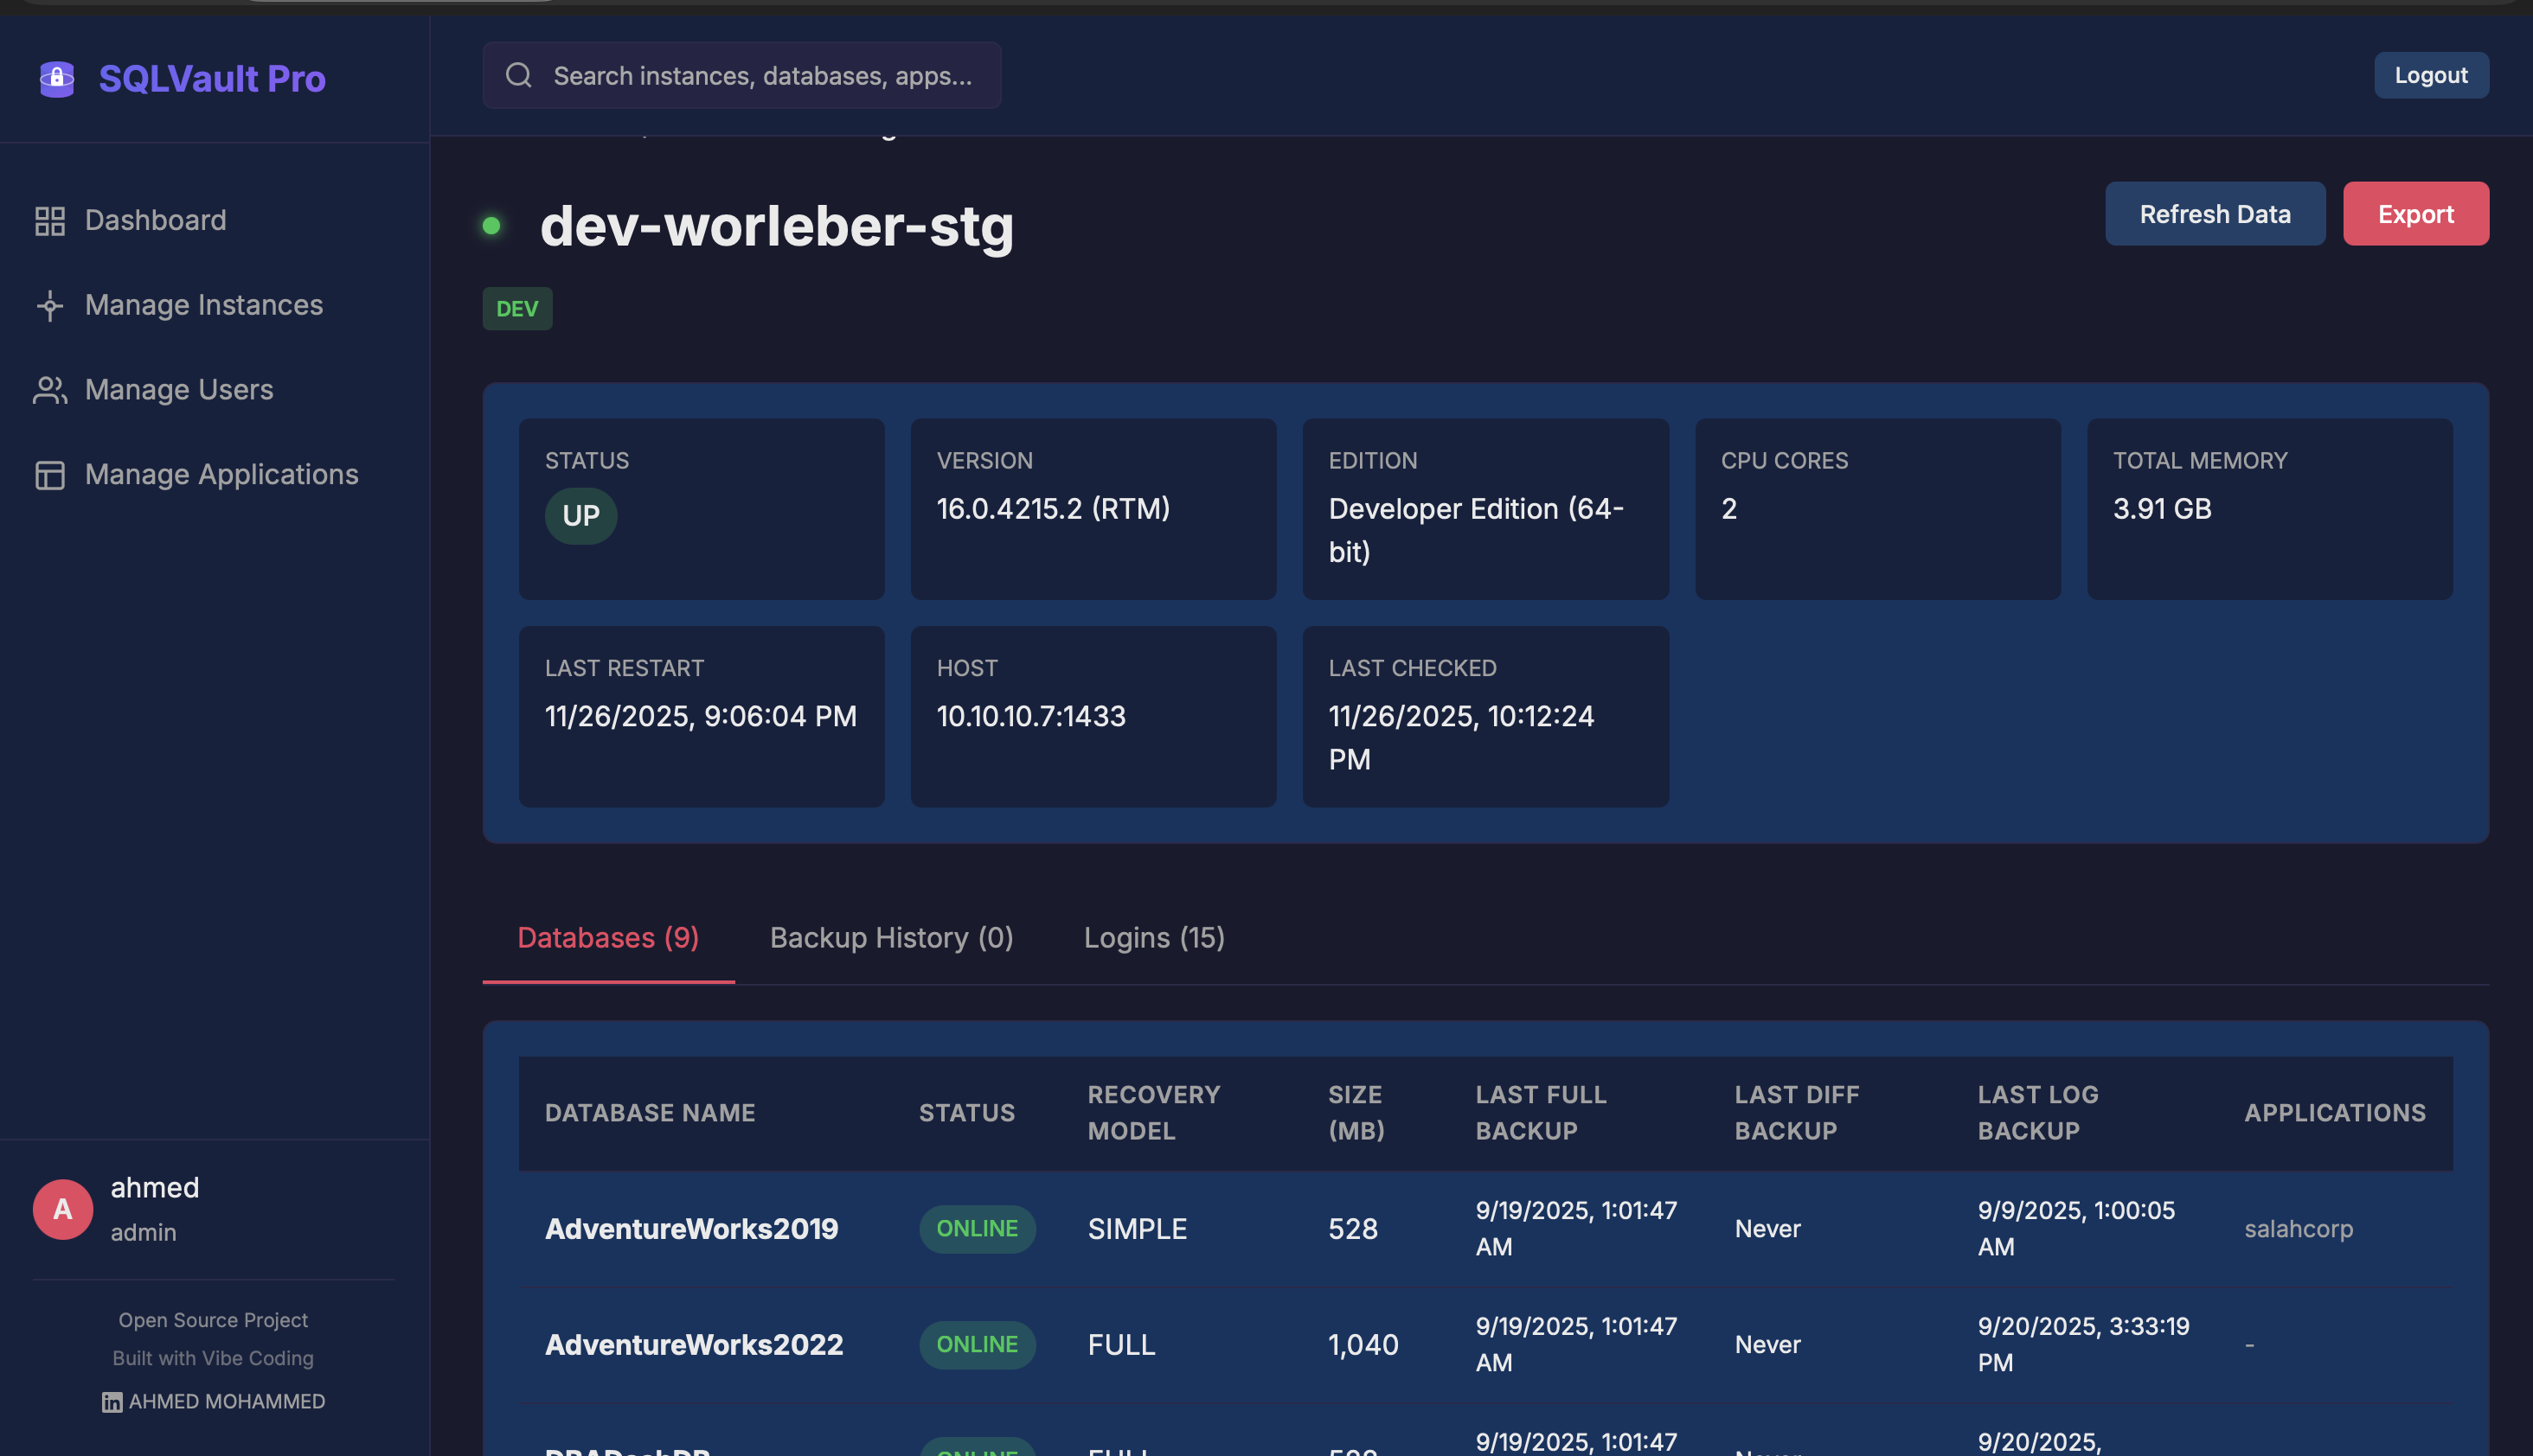Click the Dashboard grid icon
The width and height of the screenshot is (2533, 1456).
pyautogui.click(x=50, y=220)
